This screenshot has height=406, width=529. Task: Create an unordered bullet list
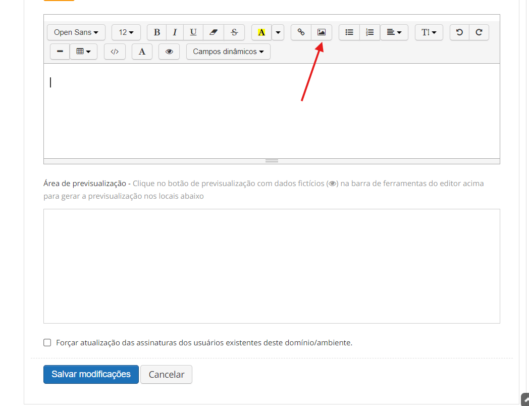point(349,32)
